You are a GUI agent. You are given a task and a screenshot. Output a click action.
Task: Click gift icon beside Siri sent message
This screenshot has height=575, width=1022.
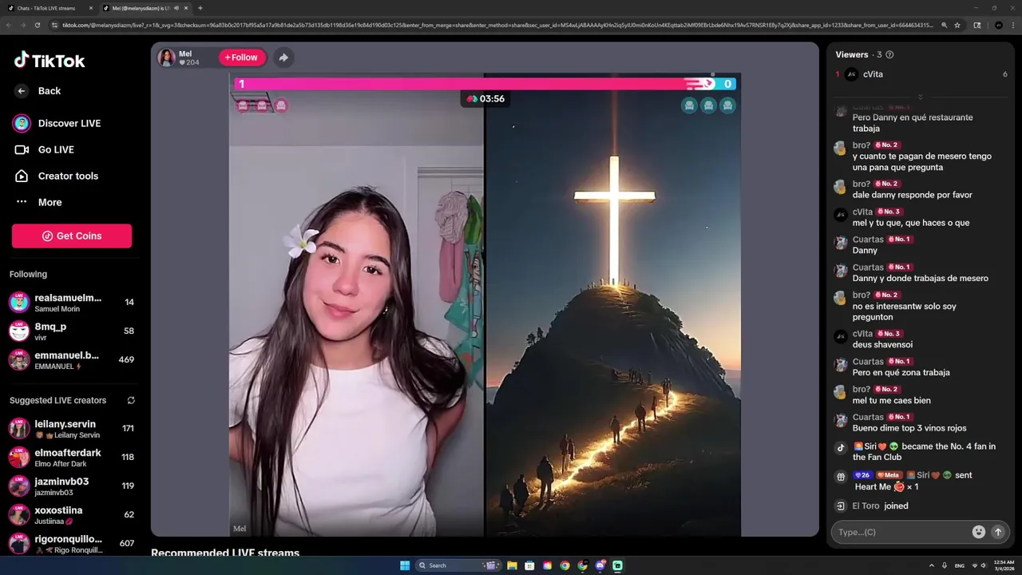coord(840,477)
